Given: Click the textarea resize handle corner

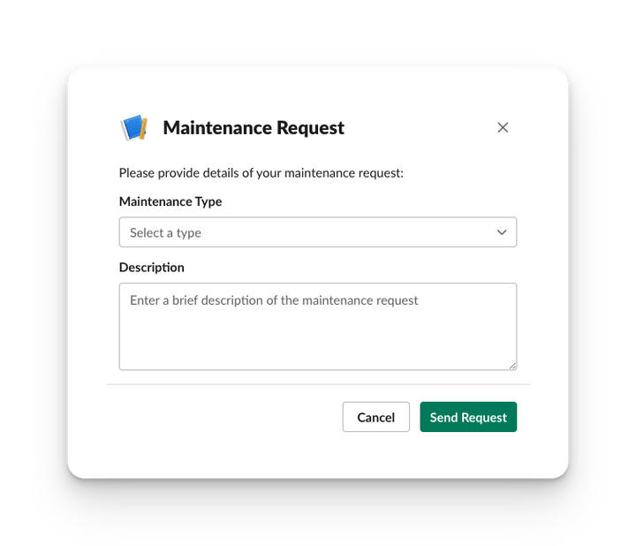Looking at the screenshot, I should [x=512, y=365].
